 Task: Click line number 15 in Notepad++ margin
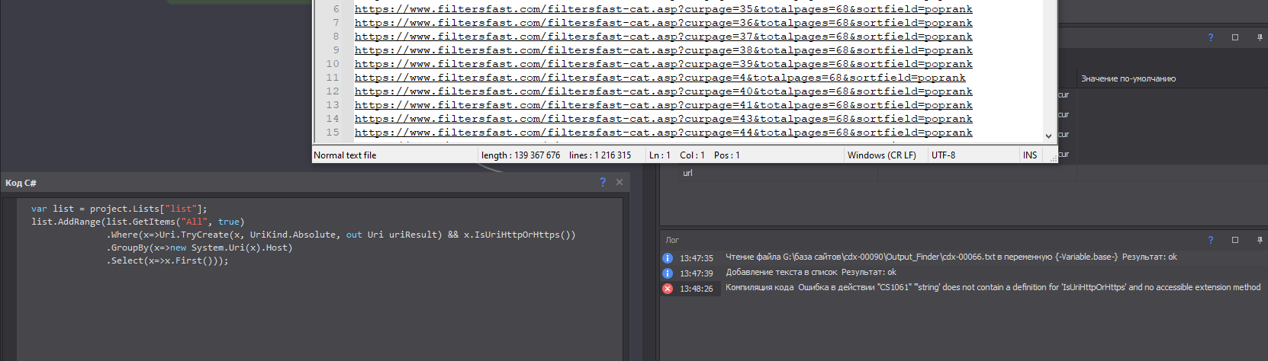click(x=333, y=133)
